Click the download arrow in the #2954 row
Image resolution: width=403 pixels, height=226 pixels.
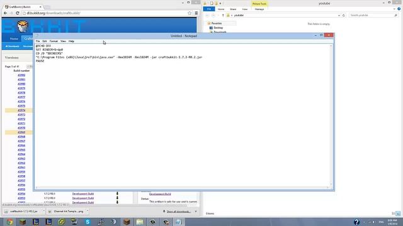click(117, 194)
